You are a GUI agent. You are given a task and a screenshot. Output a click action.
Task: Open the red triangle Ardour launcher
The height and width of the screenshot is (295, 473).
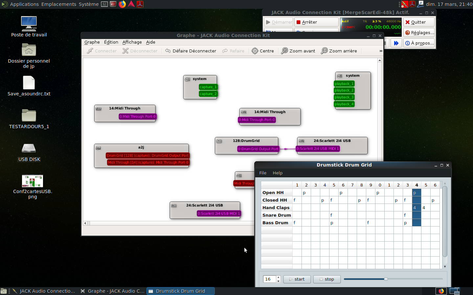[131, 4]
